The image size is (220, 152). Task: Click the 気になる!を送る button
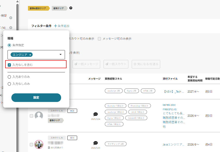click(146, 64)
